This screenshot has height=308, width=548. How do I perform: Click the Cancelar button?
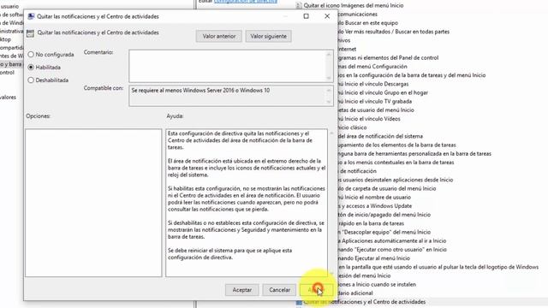279,290
